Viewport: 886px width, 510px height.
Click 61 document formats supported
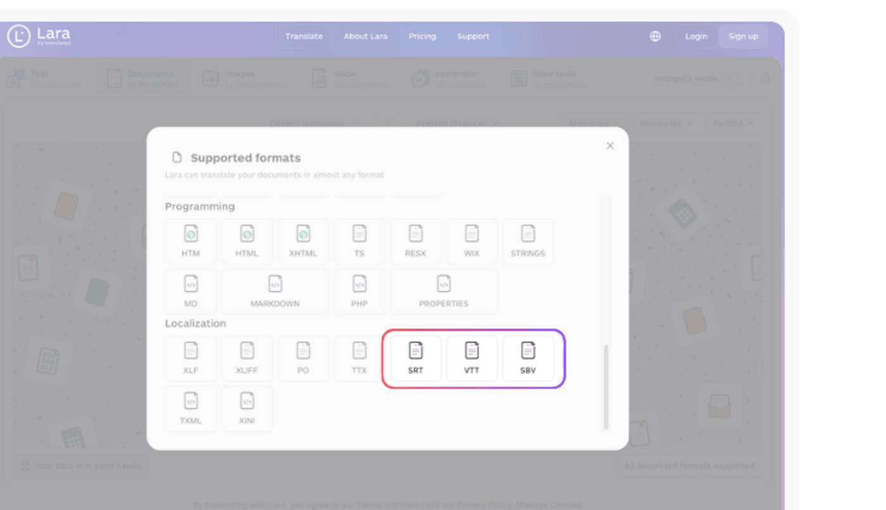689,466
